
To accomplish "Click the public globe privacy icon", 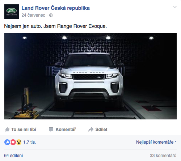I will 51,15.
